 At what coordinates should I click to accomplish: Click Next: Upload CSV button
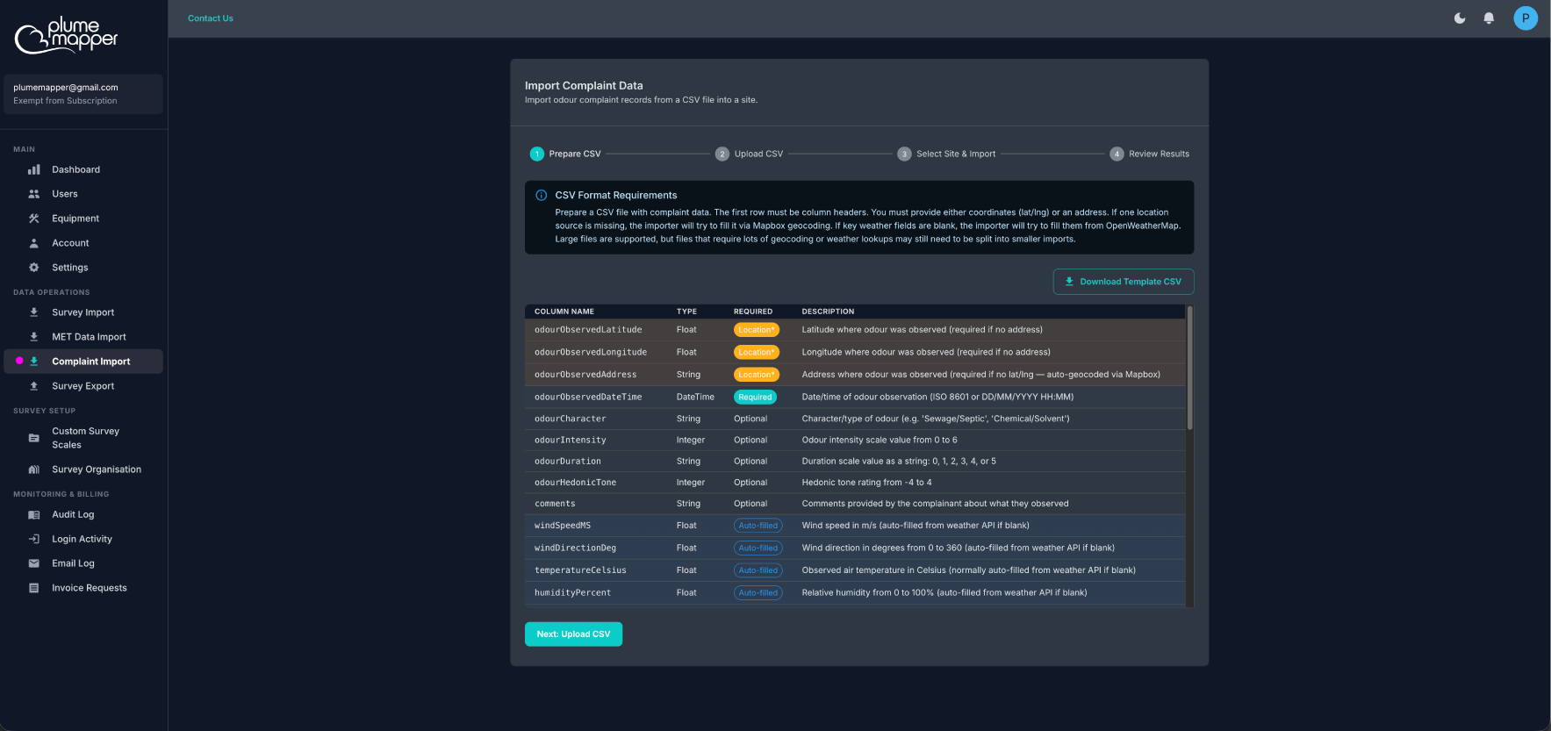click(x=573, y=634)
